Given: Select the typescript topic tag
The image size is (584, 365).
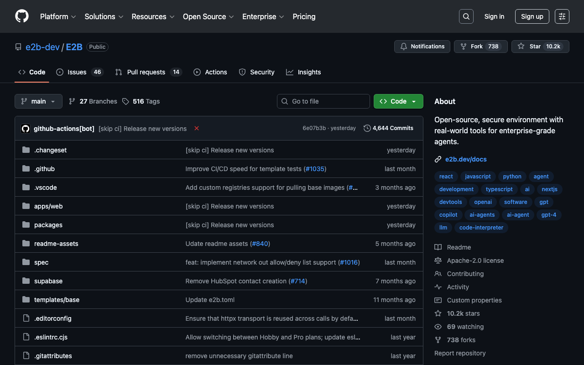Looking at the screenshot, I should pyautogui.click(x=499, y=189).
